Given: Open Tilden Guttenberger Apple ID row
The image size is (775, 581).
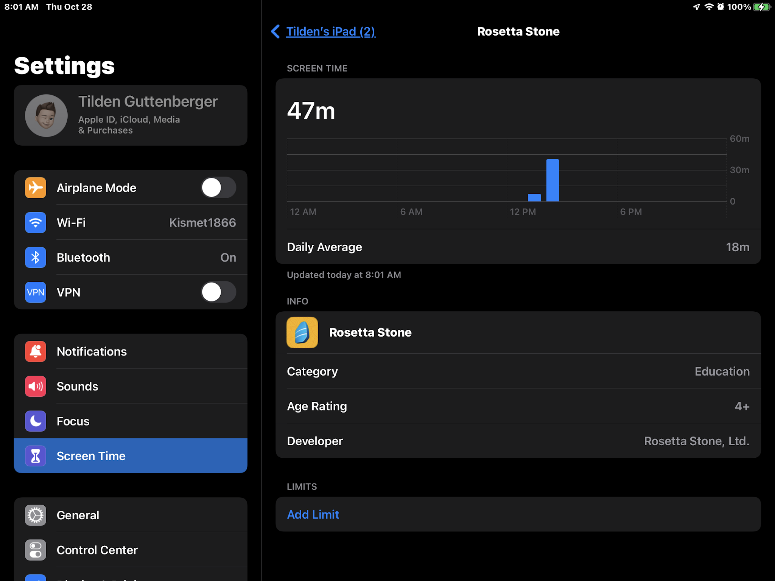Looking at the screenshot, I should [131, 115].
